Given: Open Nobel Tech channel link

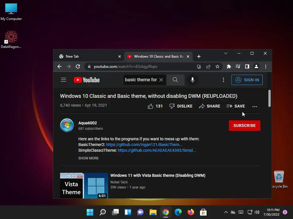Looking at the screenshot, I should [119, 182].
